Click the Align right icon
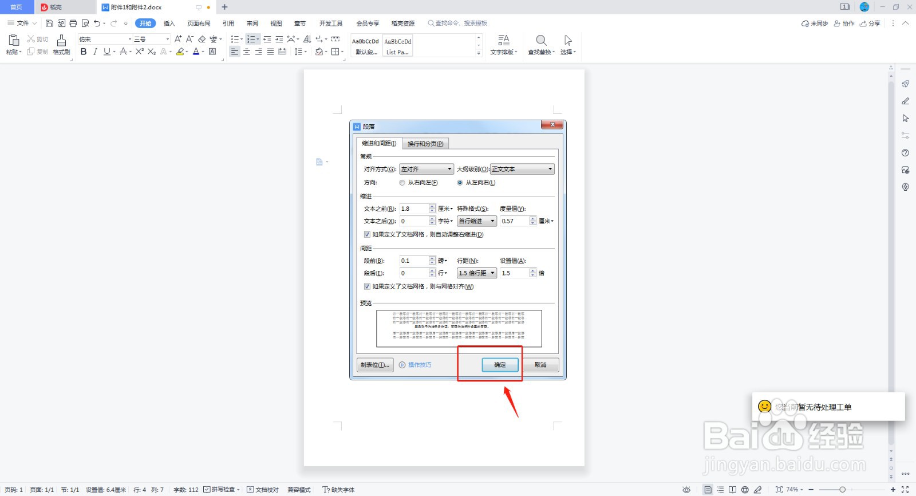 coord(258,52)
